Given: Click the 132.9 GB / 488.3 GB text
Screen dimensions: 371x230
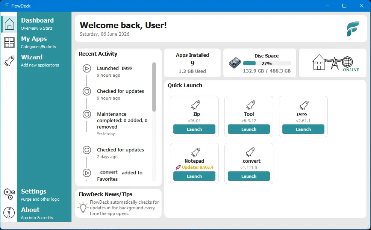Looking at the screenshot, I should (x=267, y=71).
